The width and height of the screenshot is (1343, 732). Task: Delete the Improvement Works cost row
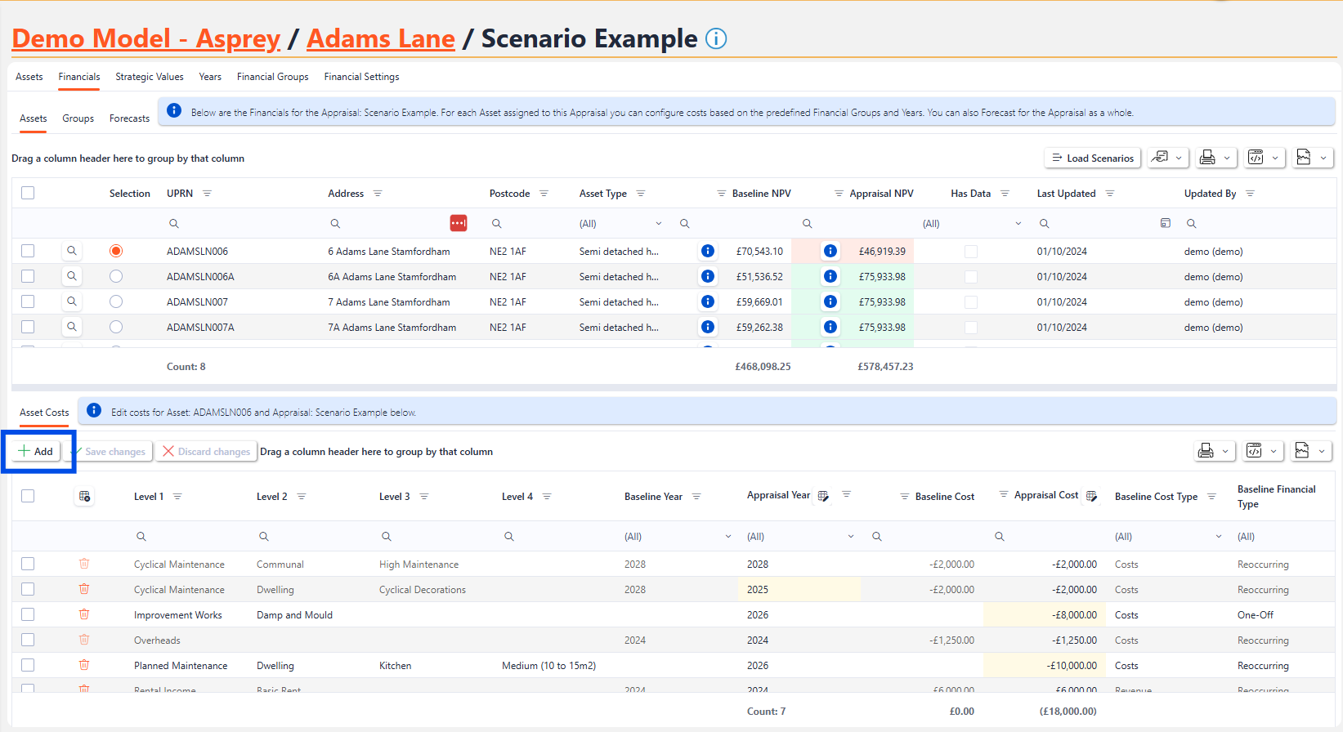84,614
